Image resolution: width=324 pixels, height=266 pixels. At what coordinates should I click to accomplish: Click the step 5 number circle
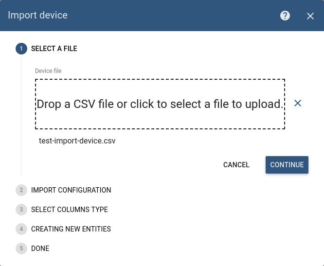(21, 248)
